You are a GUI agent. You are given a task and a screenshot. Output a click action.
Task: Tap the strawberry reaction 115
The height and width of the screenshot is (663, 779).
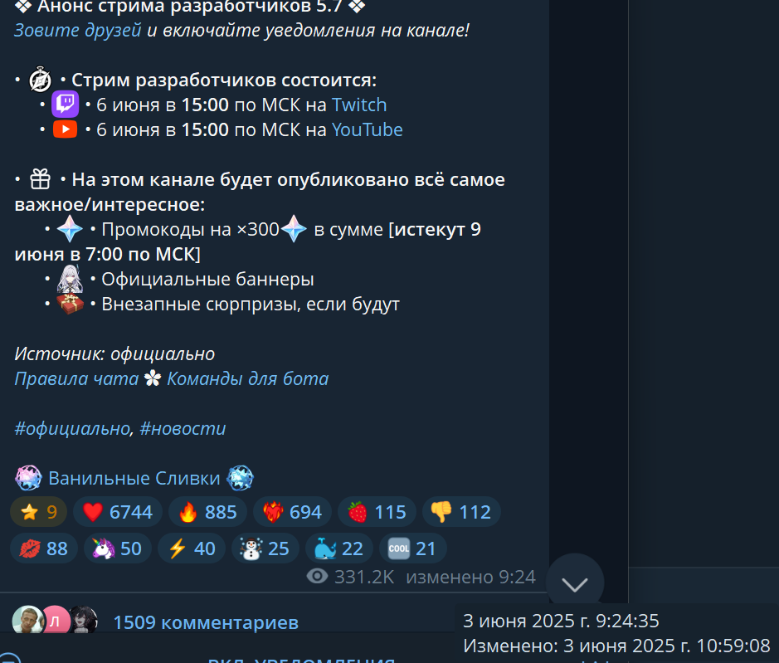click(x=377, y=512)
